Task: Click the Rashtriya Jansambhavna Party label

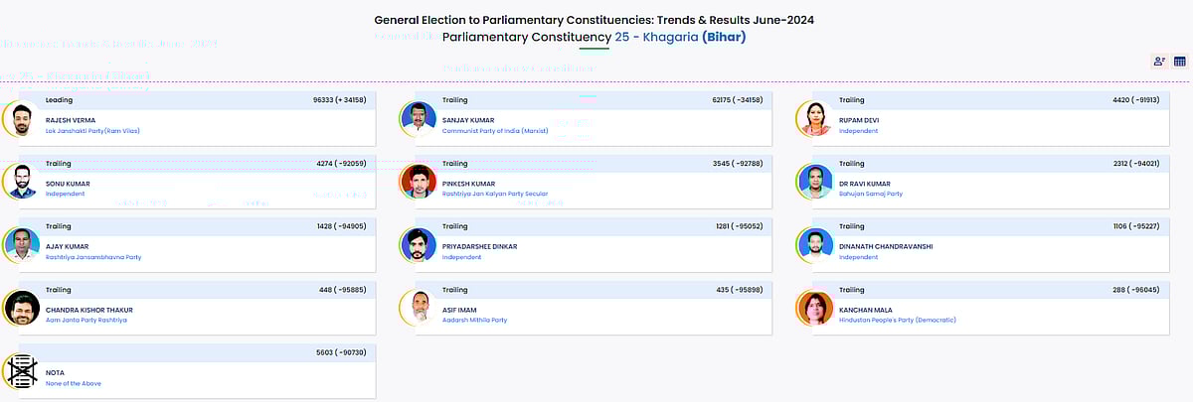Action: pos(93,257)
